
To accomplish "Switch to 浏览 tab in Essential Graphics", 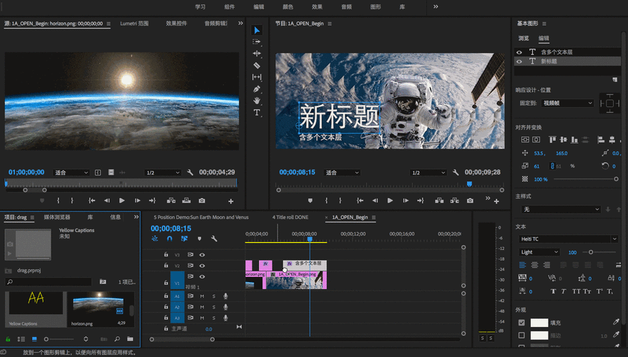I will click(524, 39).
